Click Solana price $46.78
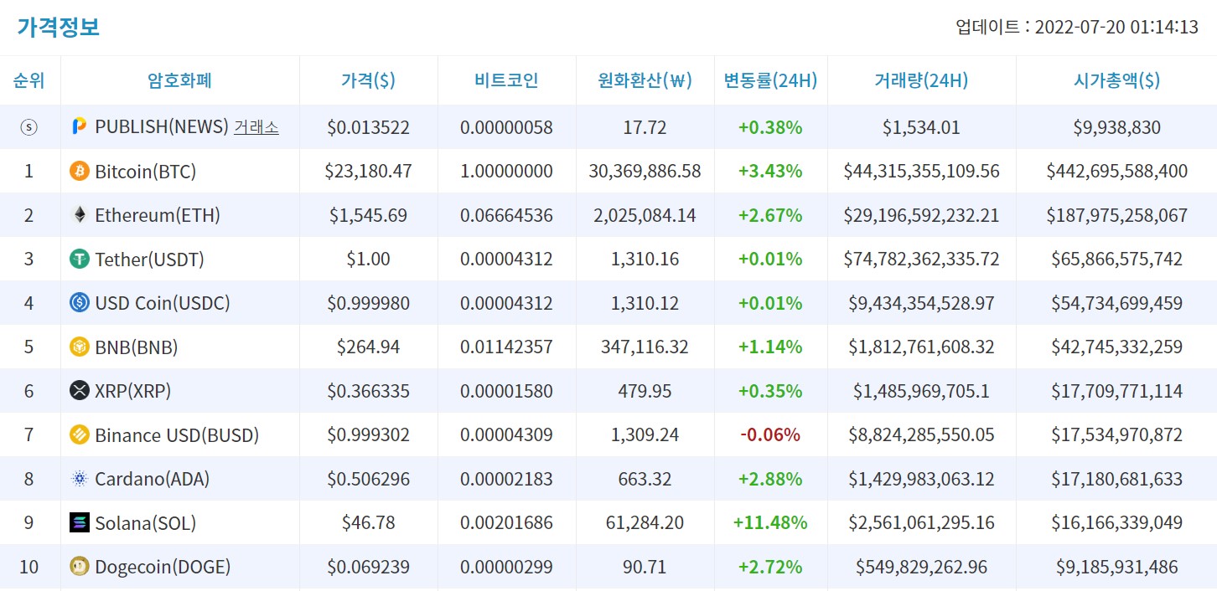Image resolution: width=1217 pixels, height=591 pixels. [368, 523]
